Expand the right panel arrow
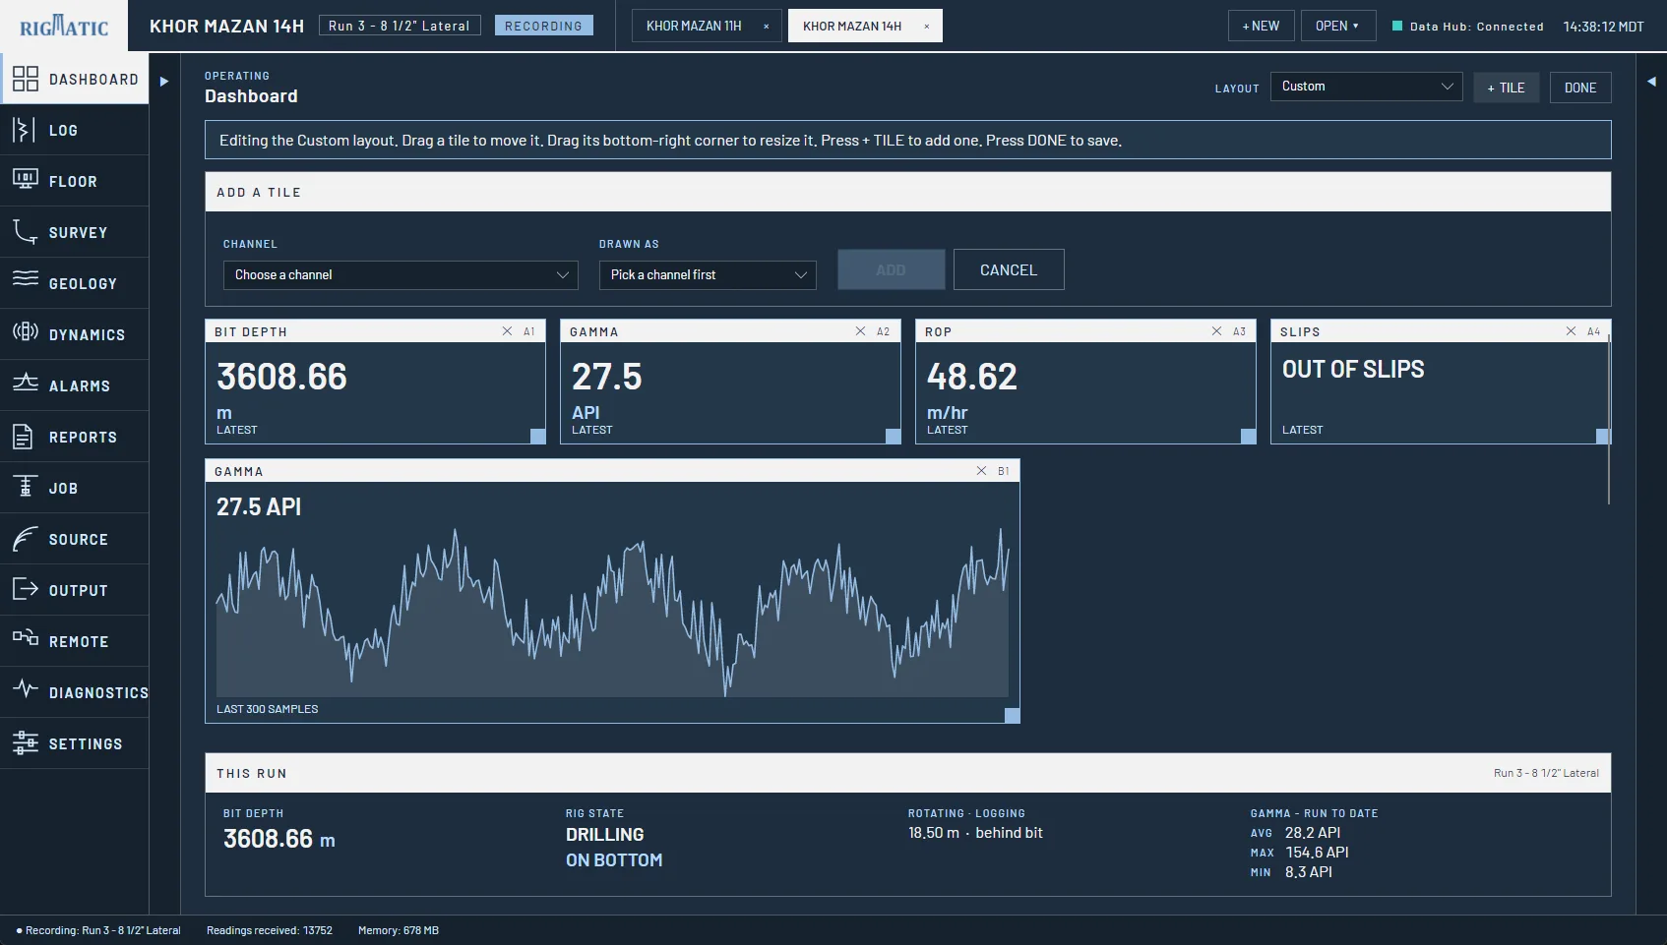 (1651, 81)
